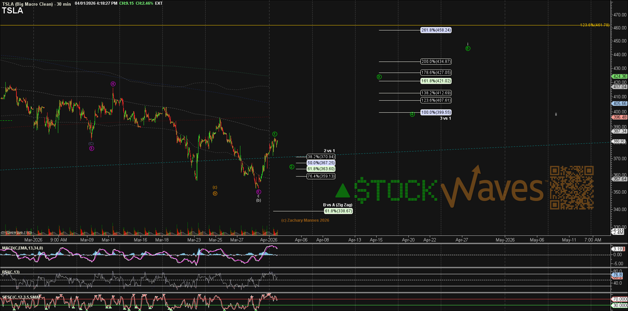Select the 'ii' wave label
628x311 pixels.
pos(556,114)
